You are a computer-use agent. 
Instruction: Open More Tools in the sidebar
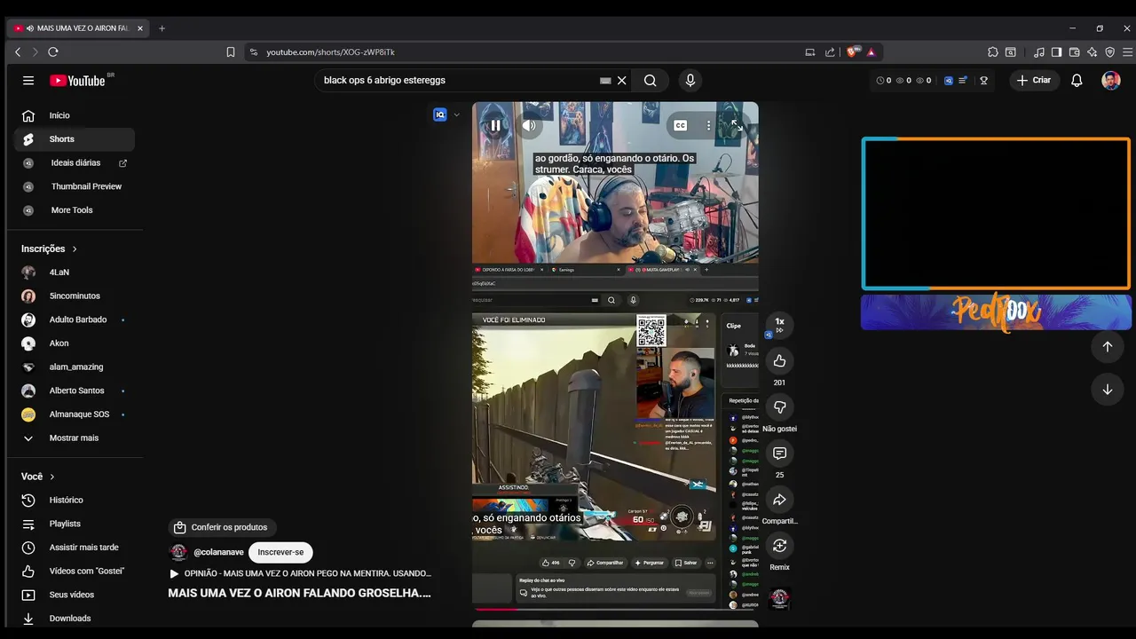(75, 210)
